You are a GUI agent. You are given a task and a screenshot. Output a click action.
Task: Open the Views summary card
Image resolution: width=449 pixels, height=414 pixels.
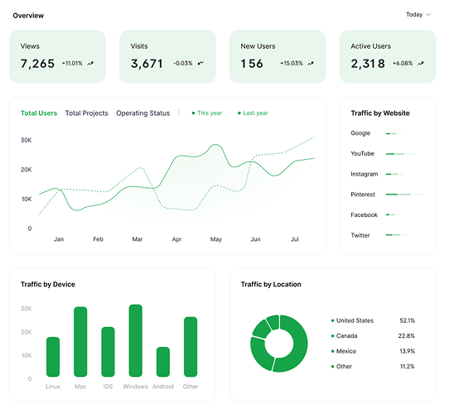57,56
